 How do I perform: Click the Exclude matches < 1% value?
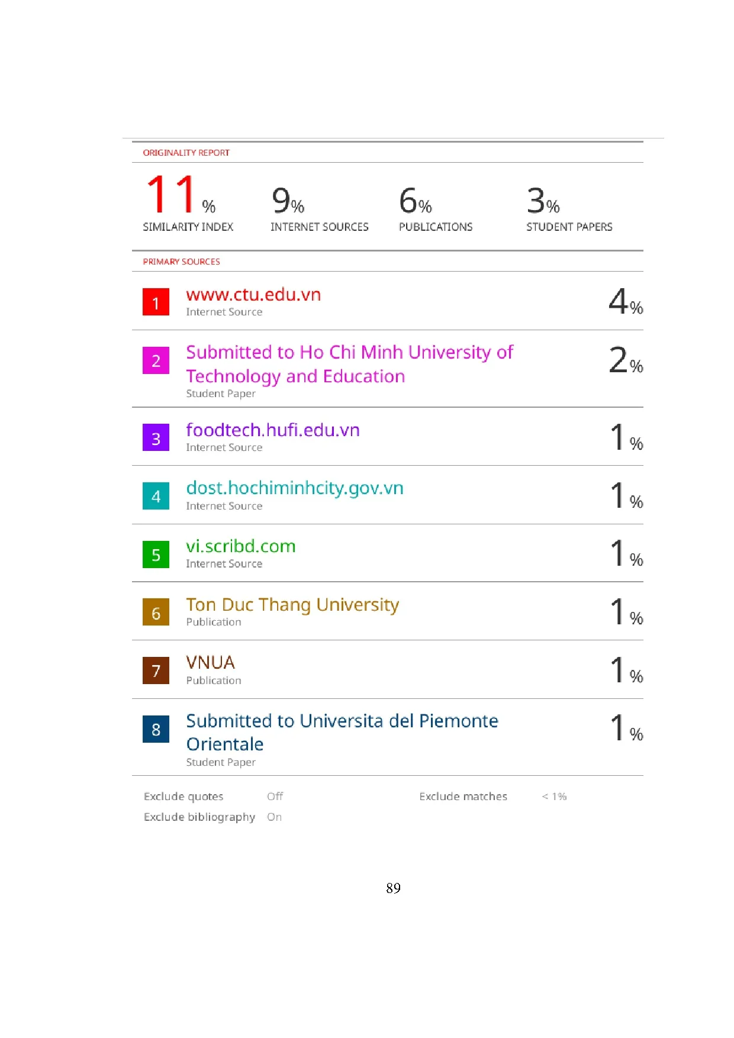point(554,797)
